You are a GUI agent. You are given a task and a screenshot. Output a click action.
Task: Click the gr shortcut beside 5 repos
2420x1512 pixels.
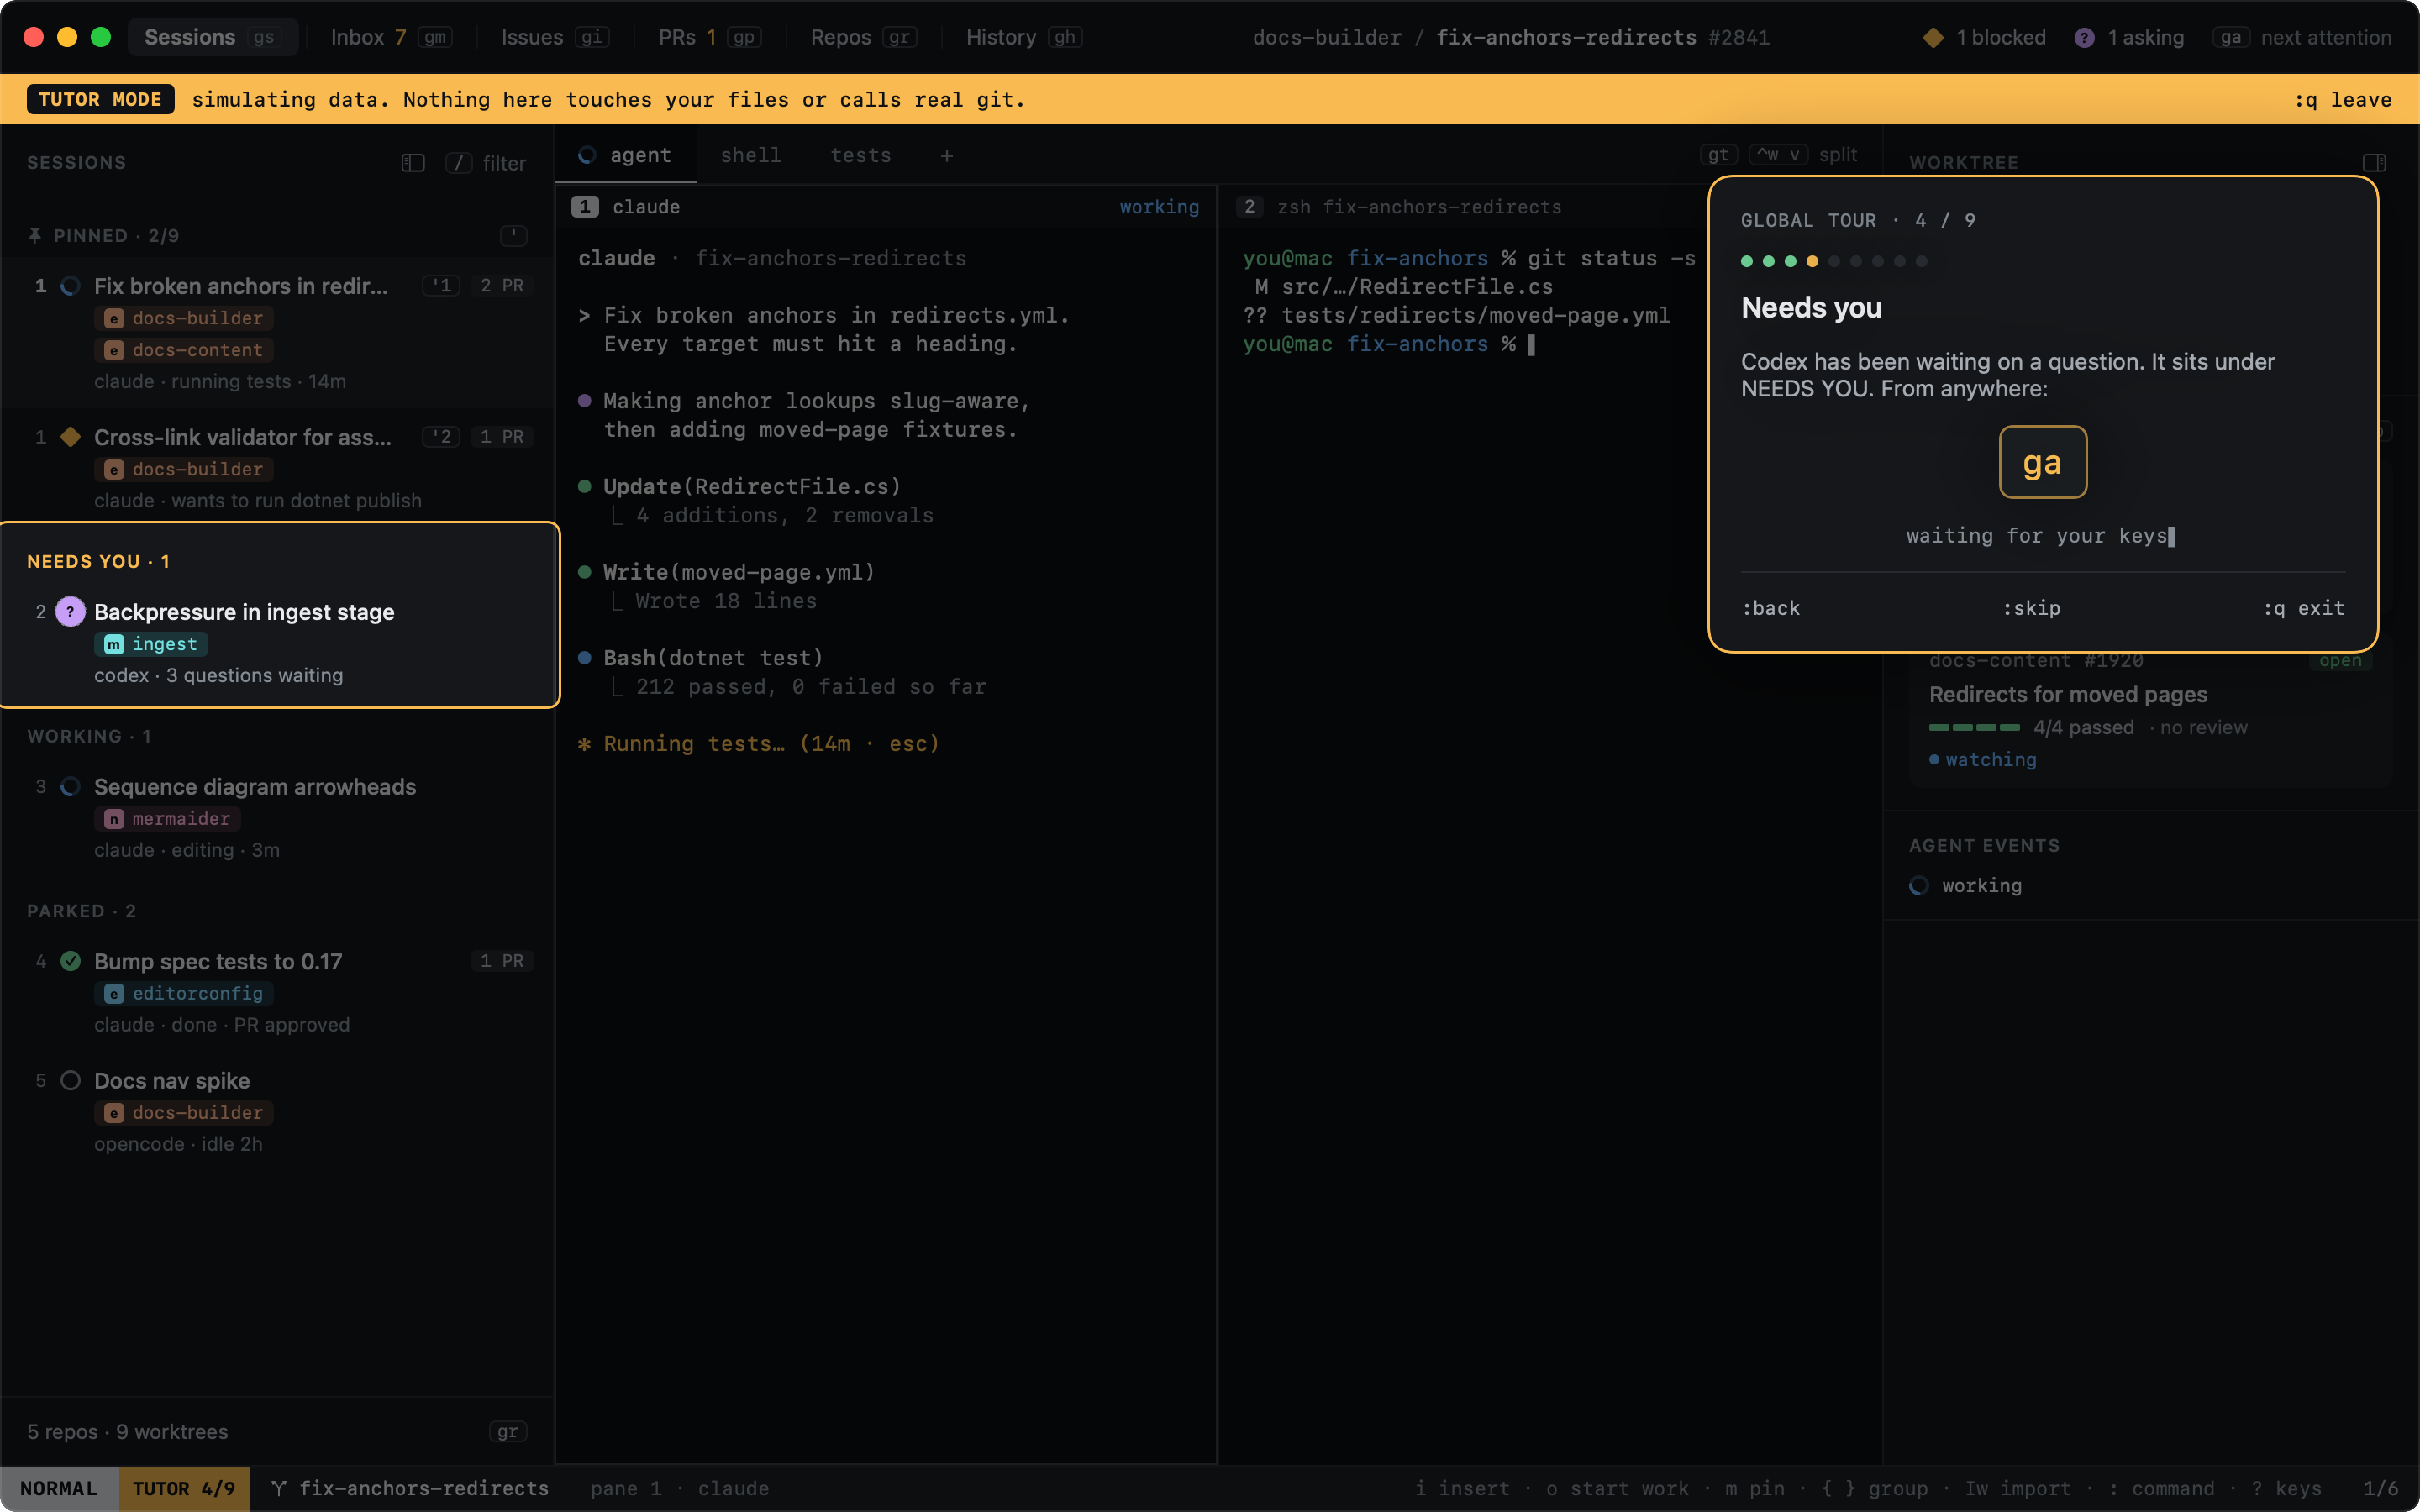click(x=508, y=1432)
